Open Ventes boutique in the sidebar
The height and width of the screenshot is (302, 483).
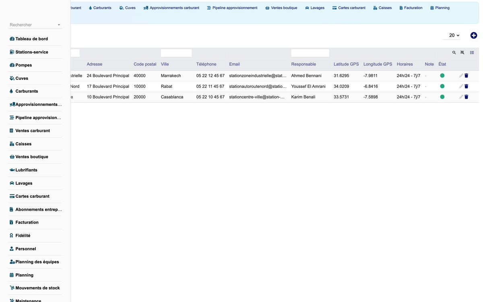35,157
